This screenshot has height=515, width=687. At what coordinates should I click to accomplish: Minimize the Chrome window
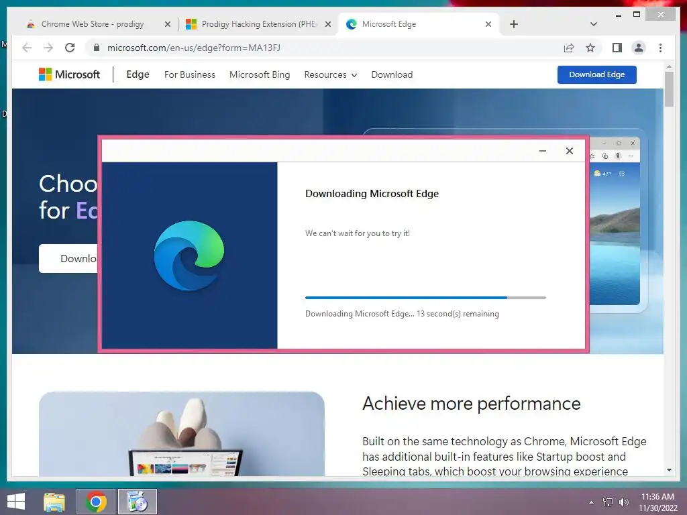(x=618, y=15)
